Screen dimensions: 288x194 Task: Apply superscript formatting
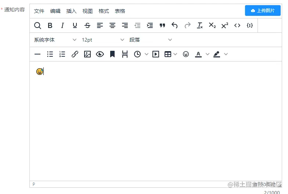coord(225,25)
